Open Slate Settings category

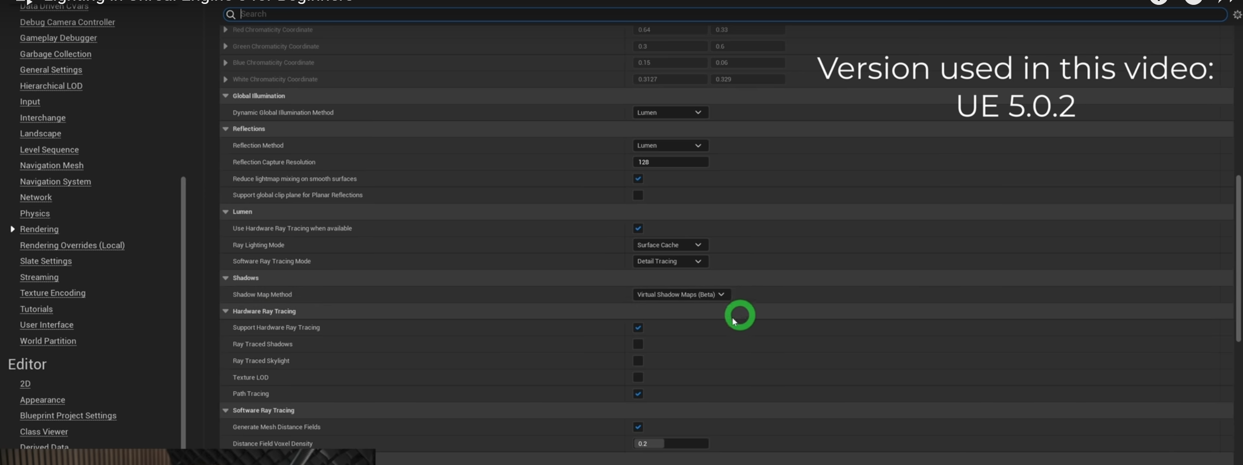click(46, 261)
